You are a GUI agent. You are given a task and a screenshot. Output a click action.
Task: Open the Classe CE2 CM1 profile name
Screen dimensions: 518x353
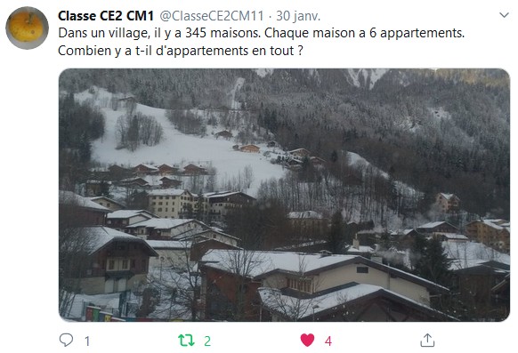(x=106, y=16)
